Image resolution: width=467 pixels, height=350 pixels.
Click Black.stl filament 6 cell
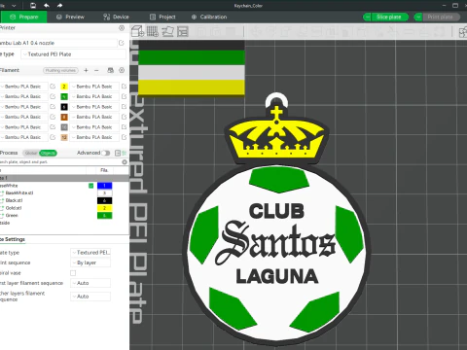[x=104, y=200]
